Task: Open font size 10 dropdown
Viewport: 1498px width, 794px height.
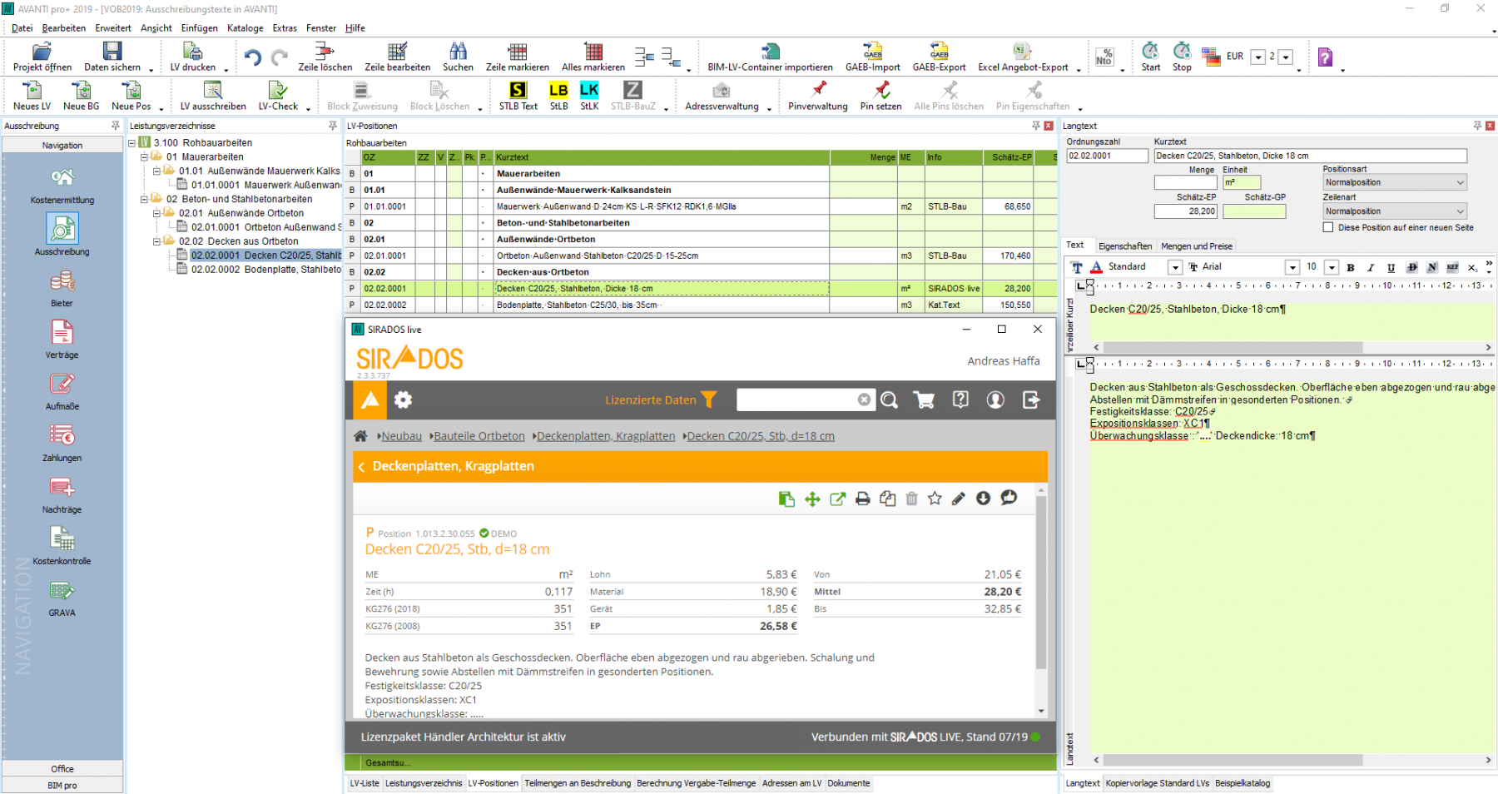Action: [1332, 267]
